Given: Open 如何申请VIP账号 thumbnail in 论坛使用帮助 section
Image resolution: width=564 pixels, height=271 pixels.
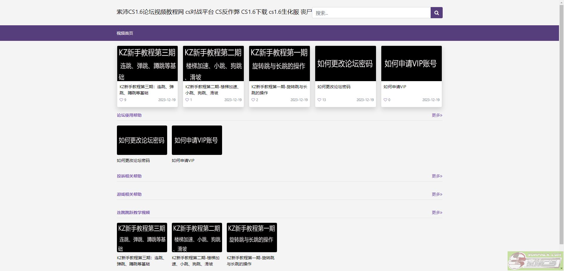Looking at the screenshot, I should pos(197,140).
